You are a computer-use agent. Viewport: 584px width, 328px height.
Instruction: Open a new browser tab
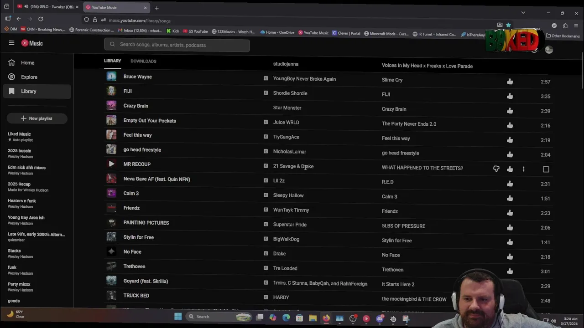pyautogui.click(x=156, y=8)
